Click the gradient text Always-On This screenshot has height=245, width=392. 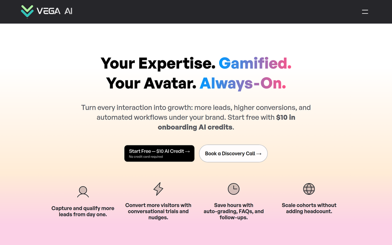243,83
